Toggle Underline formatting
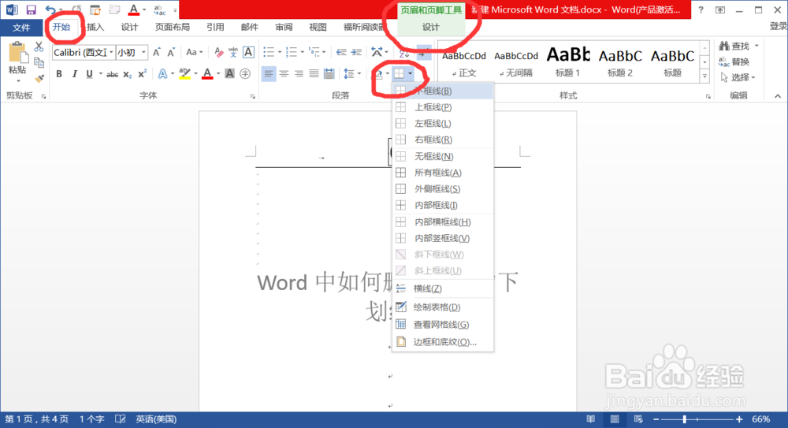The width and height of the screenshot is (788, 428). (90, 74)
